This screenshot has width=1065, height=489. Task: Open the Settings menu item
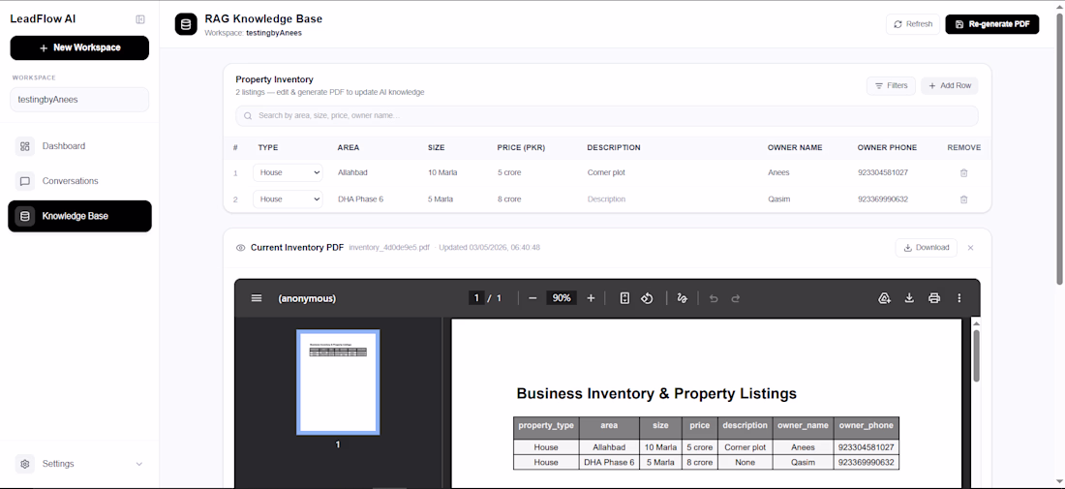pos(80,464)
